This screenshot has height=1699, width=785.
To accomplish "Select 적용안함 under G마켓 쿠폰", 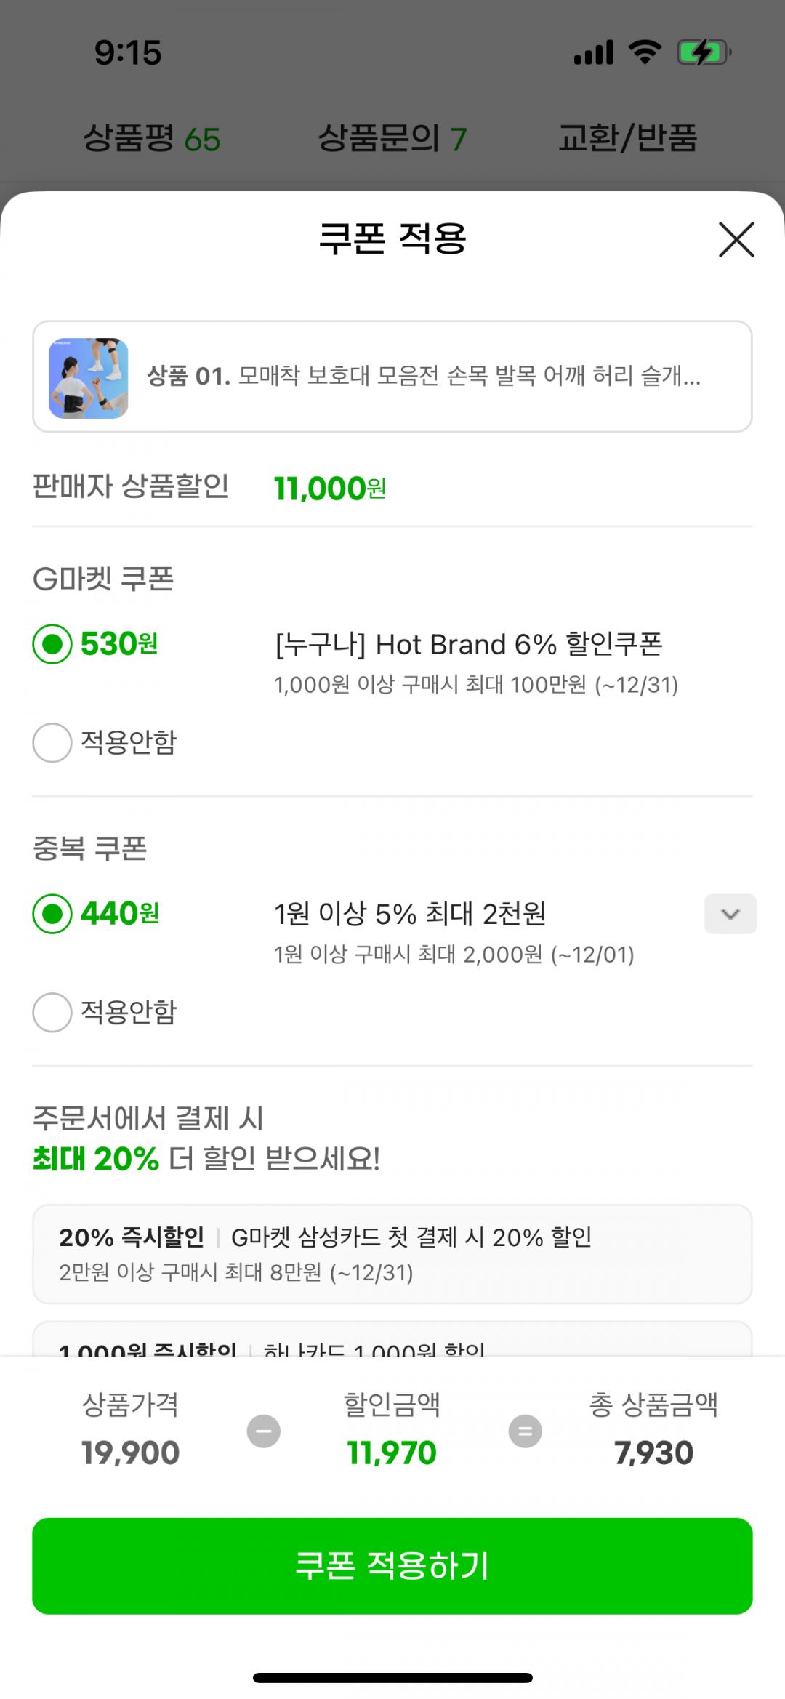I will pos(52,742).
